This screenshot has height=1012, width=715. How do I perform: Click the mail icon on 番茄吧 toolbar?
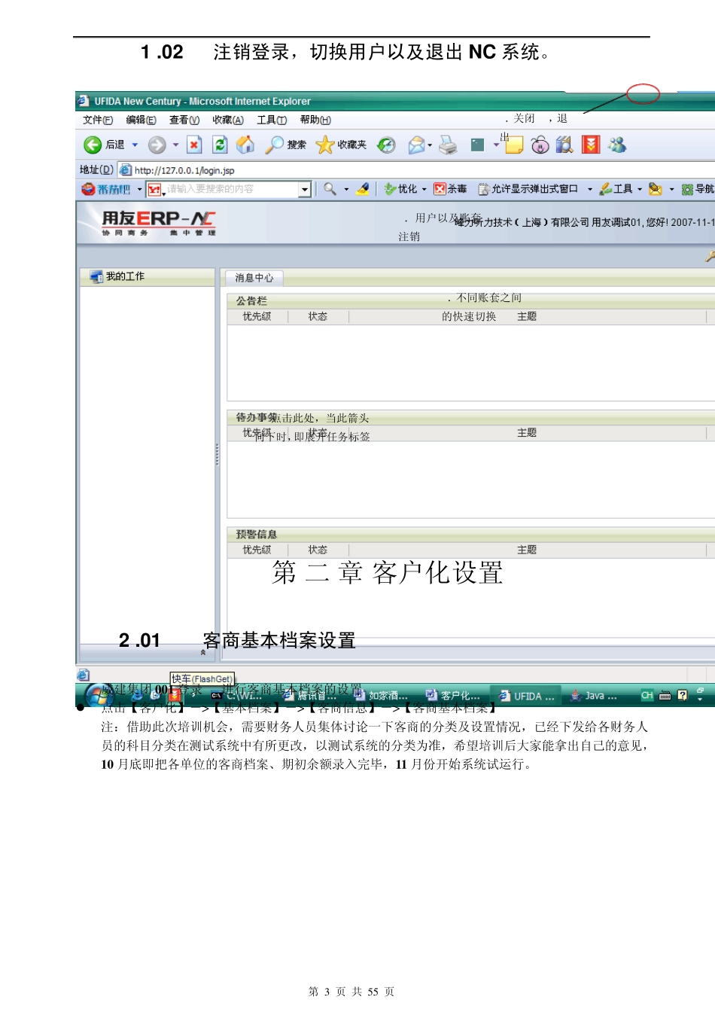point(656,189)
